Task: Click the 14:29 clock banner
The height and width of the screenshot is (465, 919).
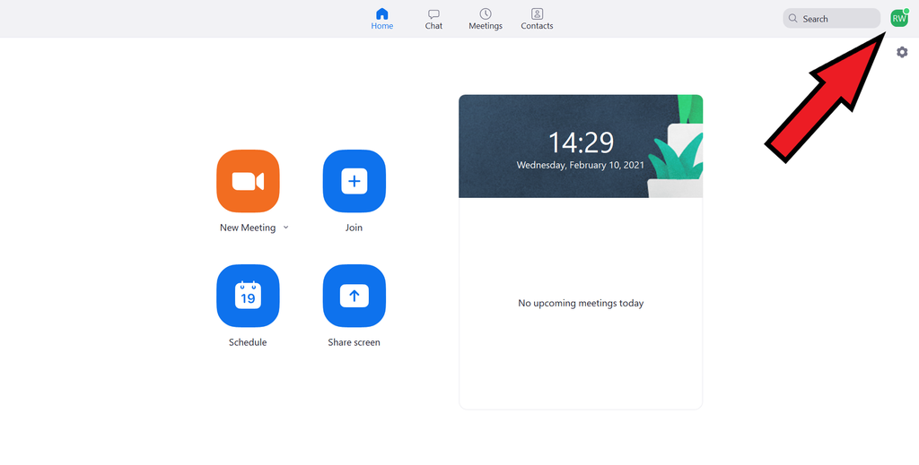Action: point(581,146)
